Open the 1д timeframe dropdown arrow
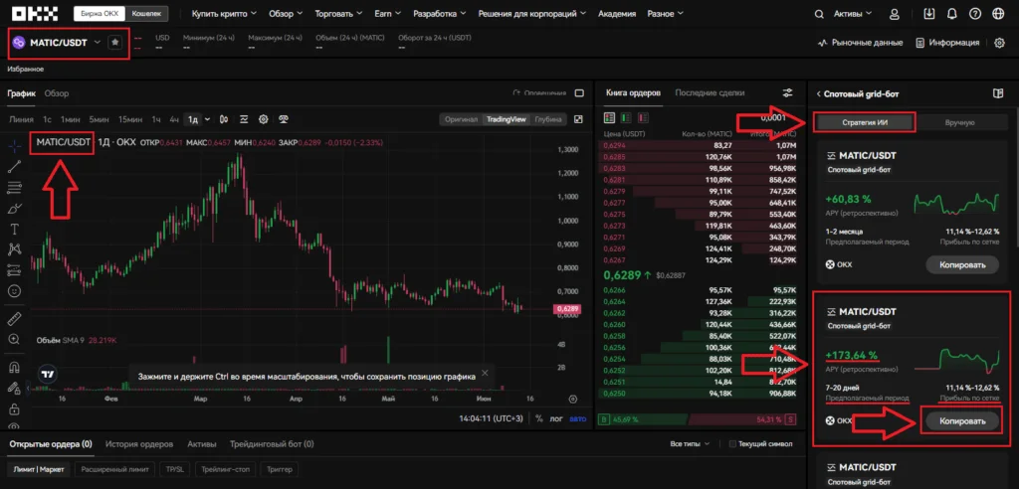Screen dimensions: 1019x489 208,119
